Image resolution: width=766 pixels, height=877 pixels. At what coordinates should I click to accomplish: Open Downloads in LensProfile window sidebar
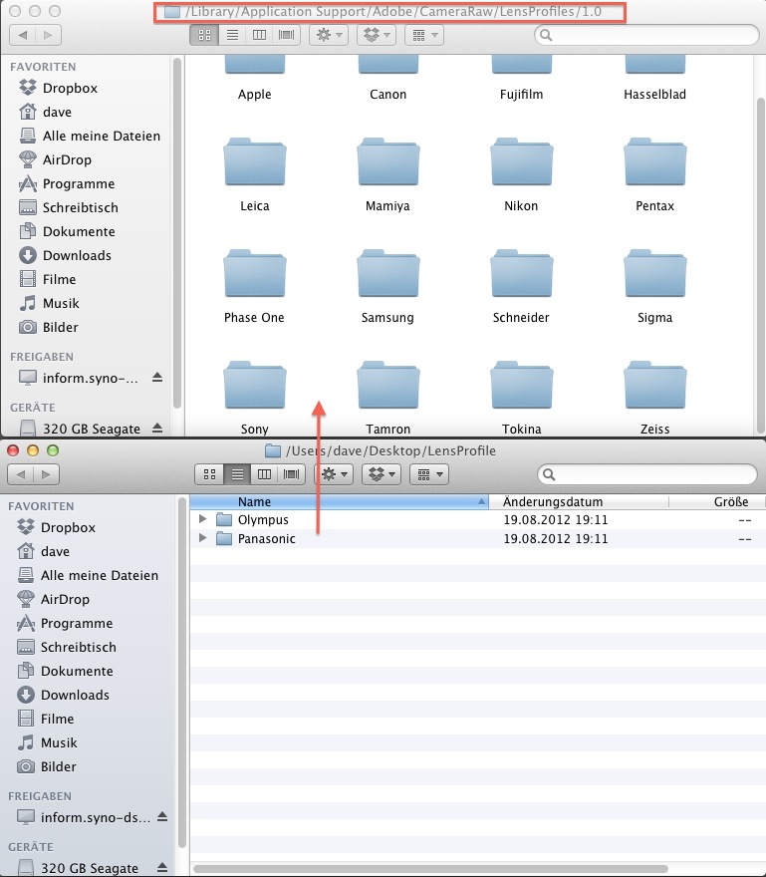63,696
